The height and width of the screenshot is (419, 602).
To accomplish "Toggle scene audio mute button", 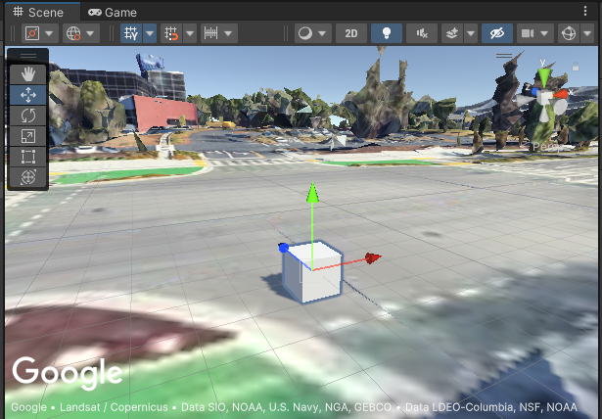I will pos(422,33).
